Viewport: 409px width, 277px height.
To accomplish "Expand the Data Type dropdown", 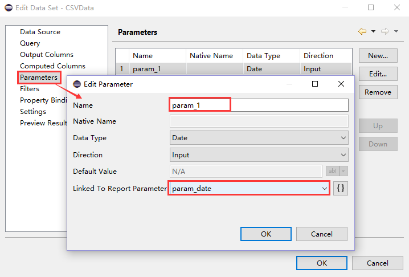I will pyautogui.click(x=259, y=138).
